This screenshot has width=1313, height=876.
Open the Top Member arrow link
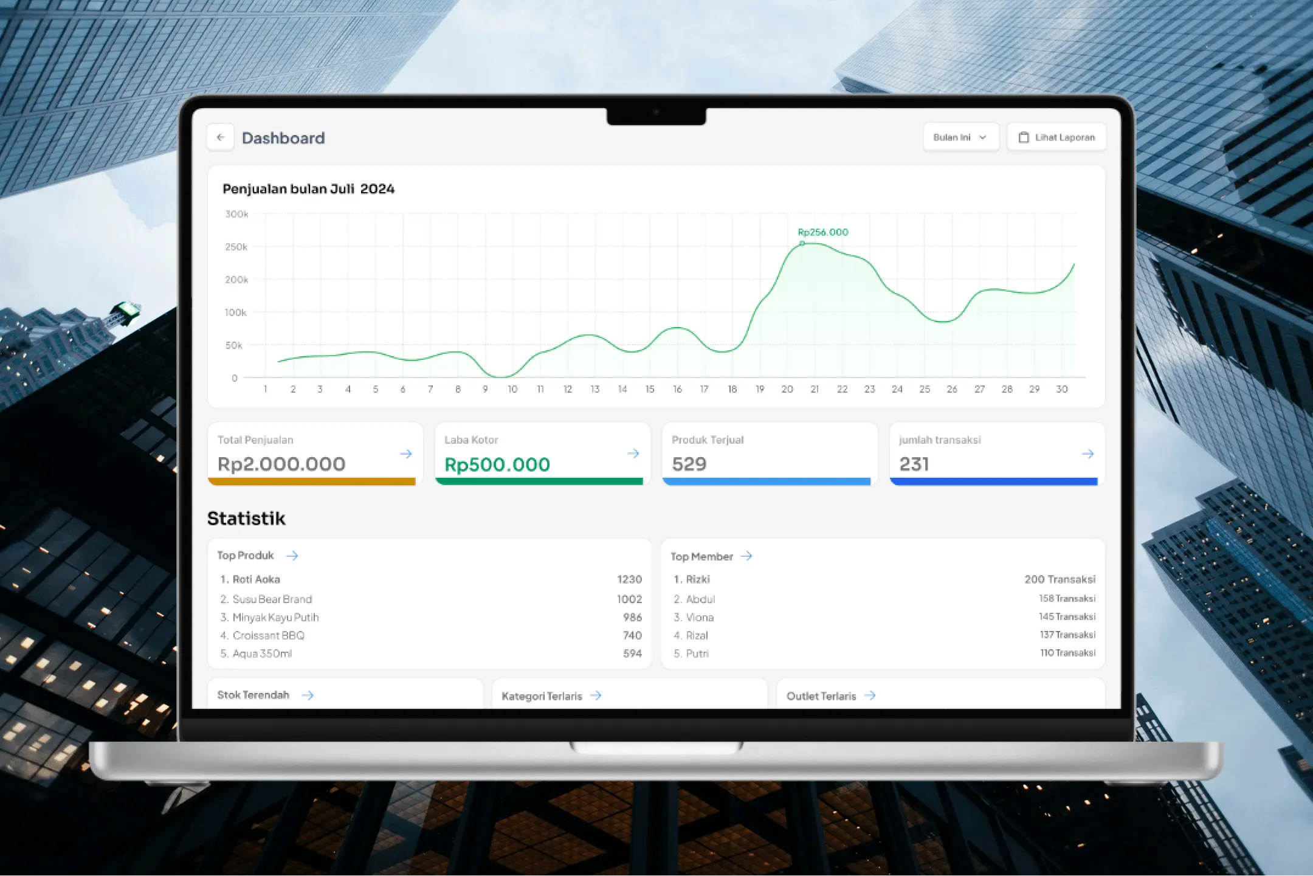click(746, 556)
